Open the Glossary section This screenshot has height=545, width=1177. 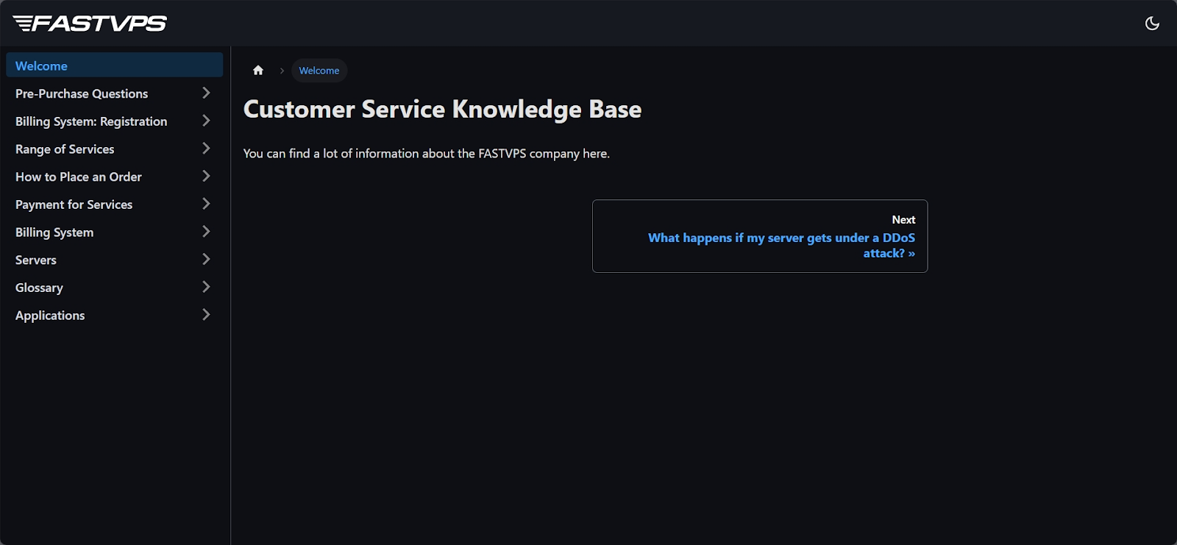point(39,288)
